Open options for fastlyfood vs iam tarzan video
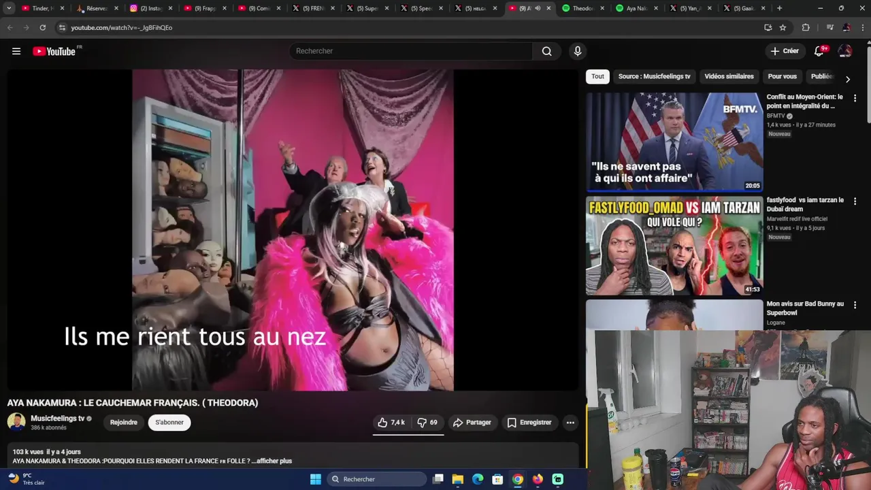This screenshot has width=871, height=490. tap(855, 201)
